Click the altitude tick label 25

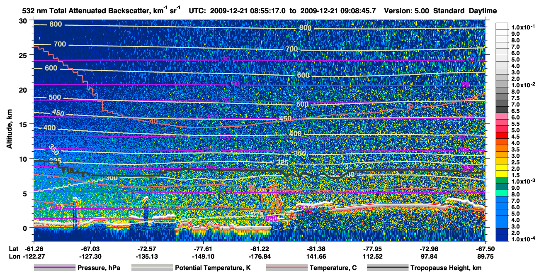(x=24, y=55)
